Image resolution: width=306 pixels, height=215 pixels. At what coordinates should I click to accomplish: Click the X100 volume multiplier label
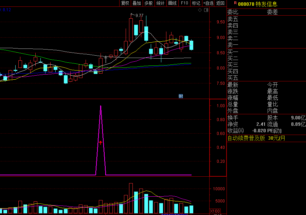215,211
